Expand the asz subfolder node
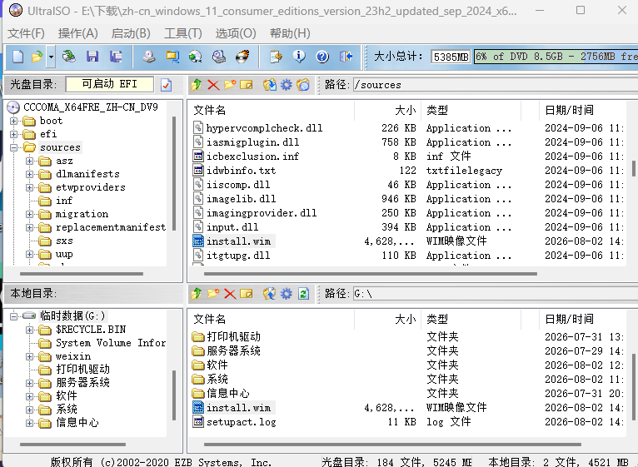This screenshot has height=467, width=638. pyautogui.click(x=30, y=161)
